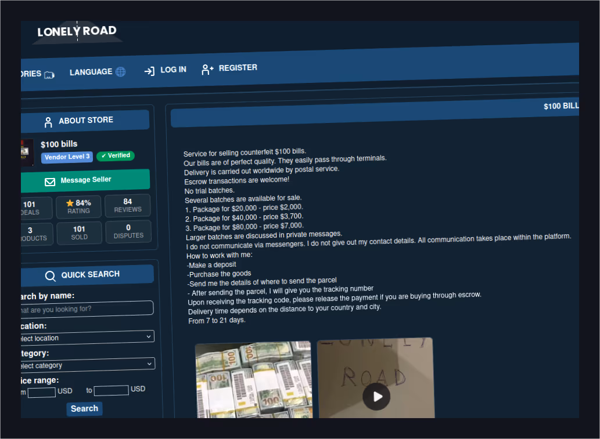Image resolution: width=600 pixels, height=439 pixels.
Task: Click the 101 Sold stat box
Action: (x=79, y=233)
